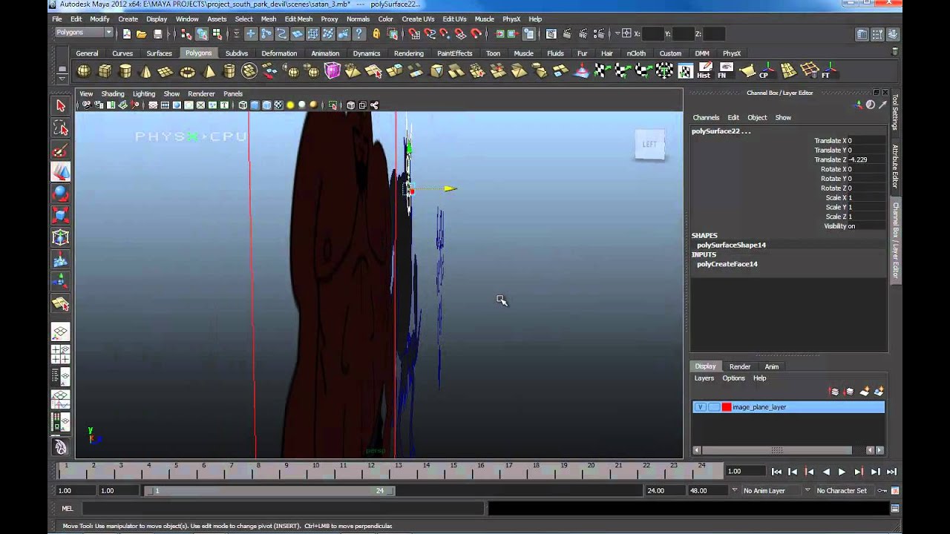
Task: Click the playback range slider bar
Action: click(x=270, y=490)
